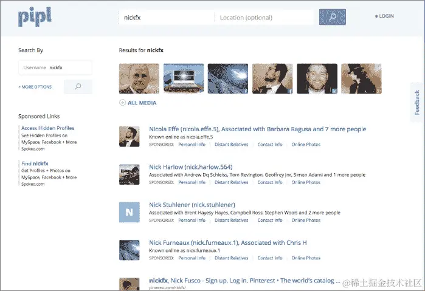Open the Nicola Effe result title

[258, 129]
